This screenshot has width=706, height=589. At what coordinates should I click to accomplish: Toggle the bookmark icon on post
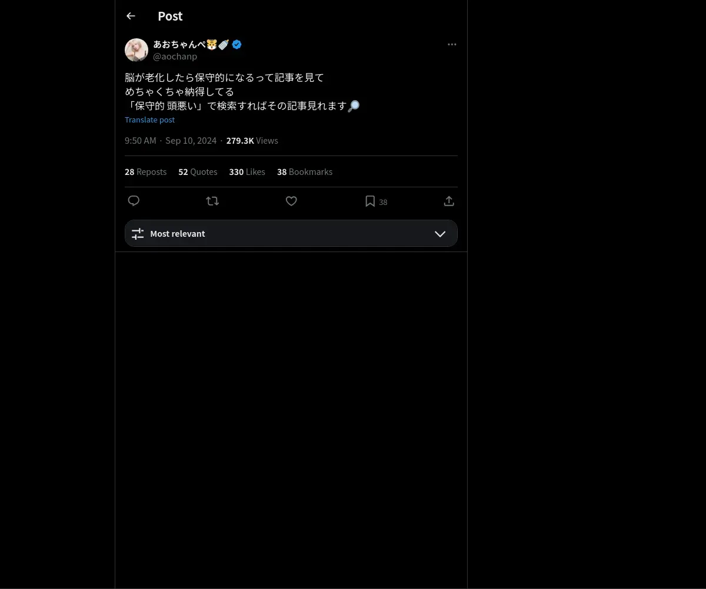click(x=370, y=201)
